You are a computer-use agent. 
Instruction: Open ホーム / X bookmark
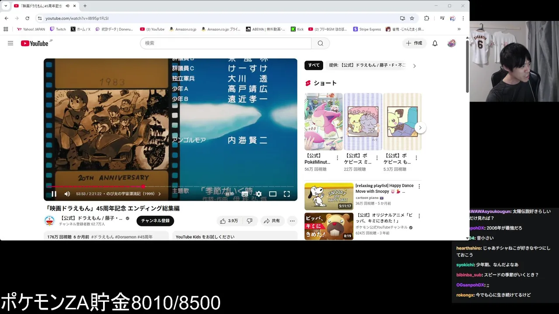[80, 29]
